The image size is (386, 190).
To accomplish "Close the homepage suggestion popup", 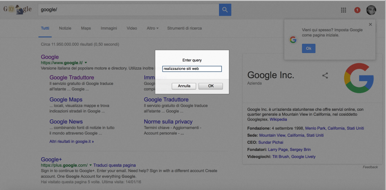I will click(371, 24).
